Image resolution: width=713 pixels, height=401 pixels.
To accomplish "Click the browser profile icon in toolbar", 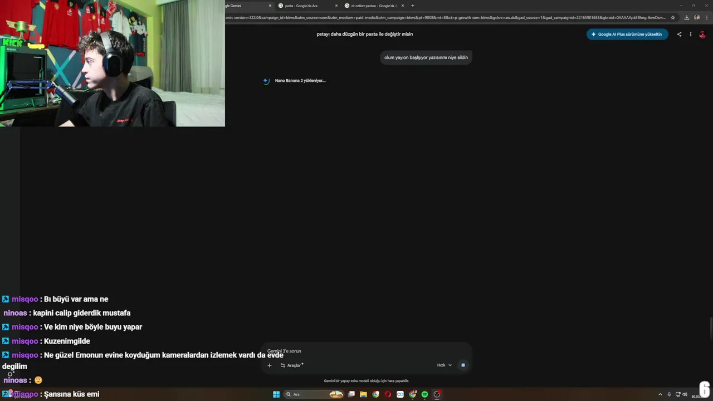I will pos(697,18).
